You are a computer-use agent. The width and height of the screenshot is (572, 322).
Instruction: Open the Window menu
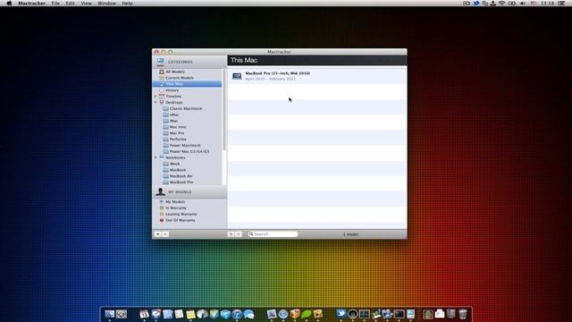coord(107,4)
